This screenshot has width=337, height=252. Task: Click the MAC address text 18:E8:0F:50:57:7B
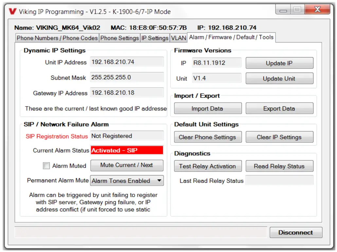click(158, 28)
